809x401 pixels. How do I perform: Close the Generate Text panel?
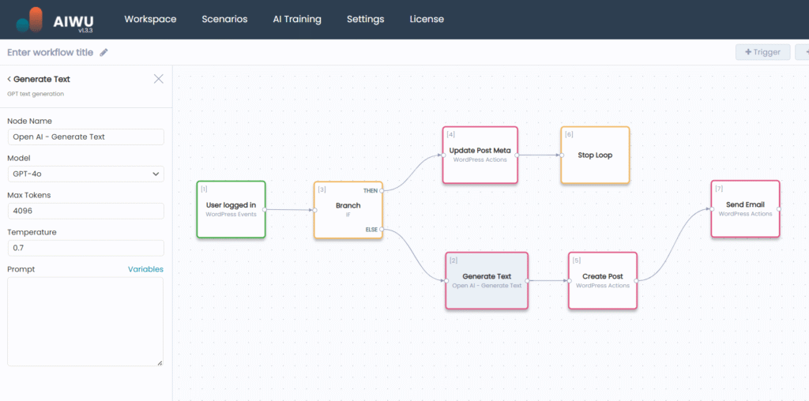tap(158, 79)
